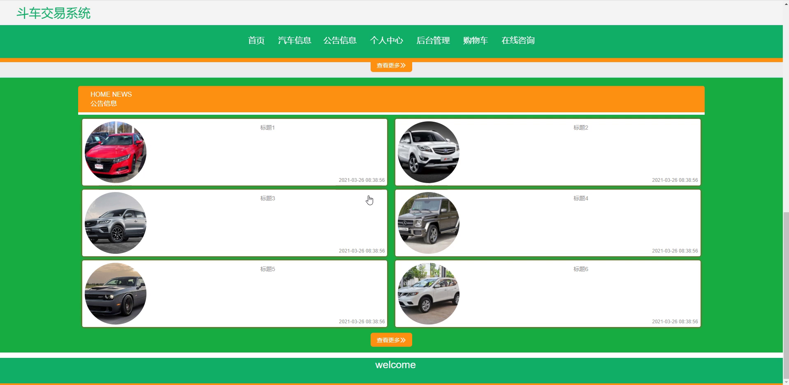
Task: Open the silver SUV thumbnail for 标题3
Action: tap(116, 223)
